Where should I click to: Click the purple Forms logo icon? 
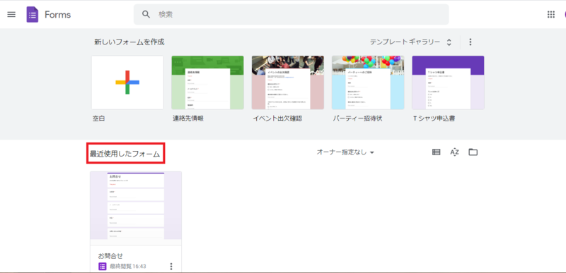coord(33,15)
